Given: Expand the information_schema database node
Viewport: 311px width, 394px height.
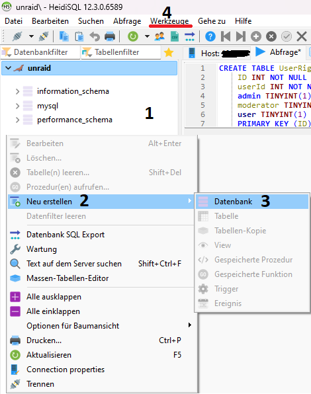Looking at the screenshot, I should (x=17, y=91).
